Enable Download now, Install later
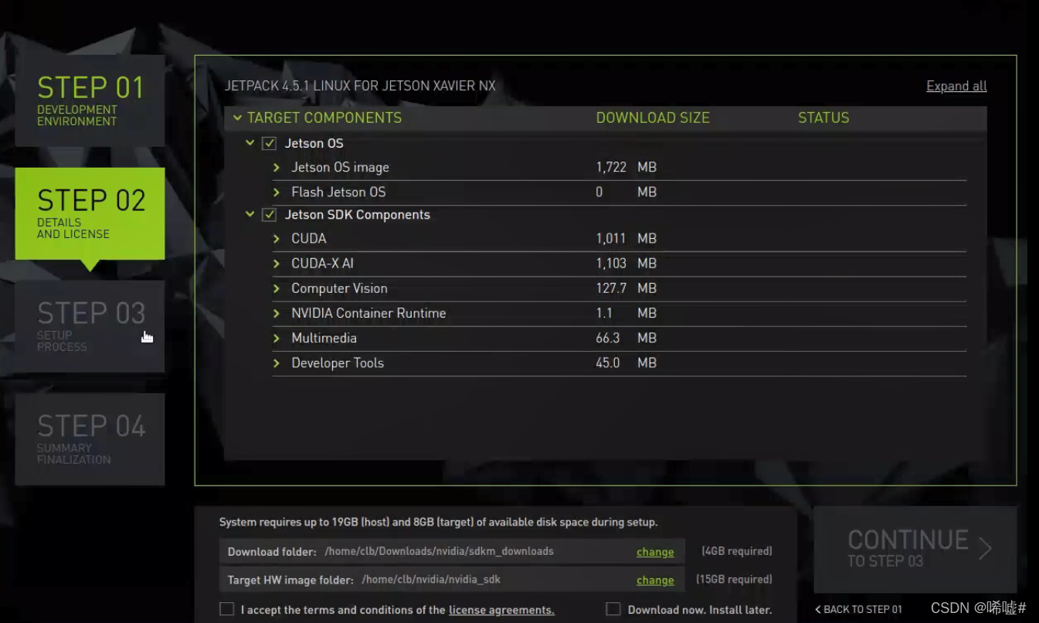1039x623 pixels. click(x=613, y=609)
